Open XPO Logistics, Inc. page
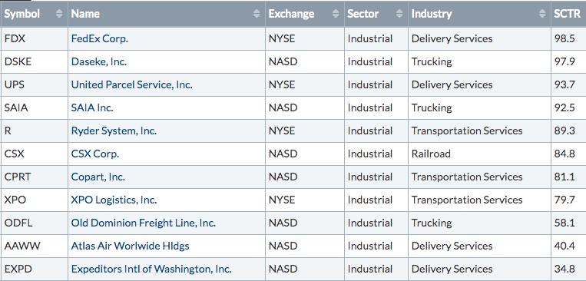Viewport: 586px width, 281px height. click(114, 200)
